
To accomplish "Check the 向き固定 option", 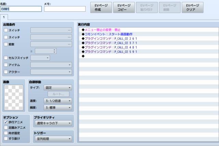I will 6,133.
